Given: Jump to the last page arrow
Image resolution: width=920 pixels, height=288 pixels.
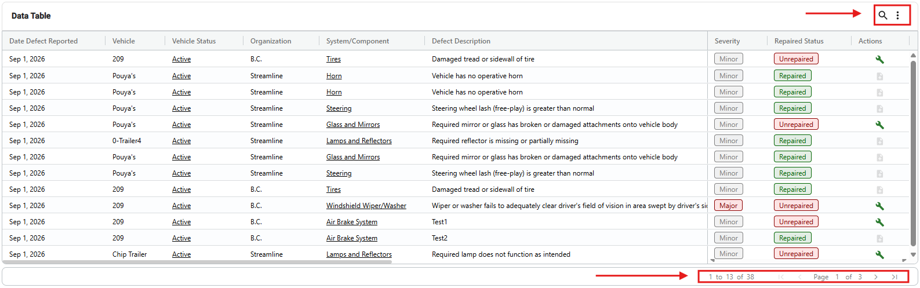Looking at the screenshot, I should (x=894, y=277).
